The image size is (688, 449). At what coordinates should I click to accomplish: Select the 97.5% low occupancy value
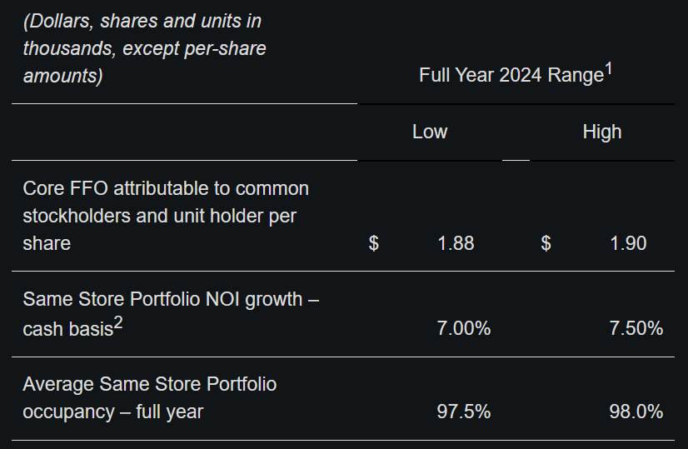pos(464,412)
